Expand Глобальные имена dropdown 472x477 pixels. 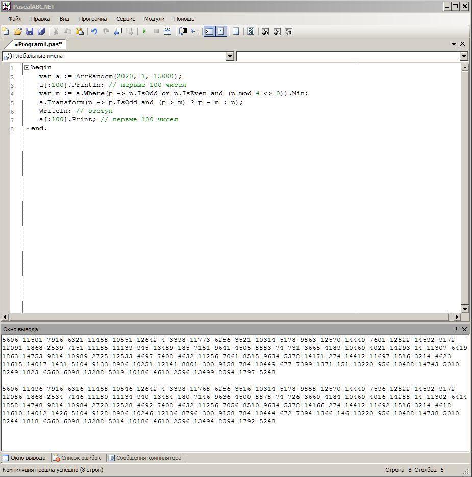[x=230, y=56]
